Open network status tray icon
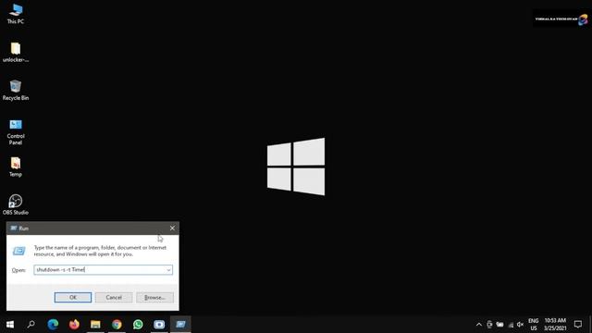The width and height of the screenshot is (592, 333). pyautogui.click(x=511, y=325)
